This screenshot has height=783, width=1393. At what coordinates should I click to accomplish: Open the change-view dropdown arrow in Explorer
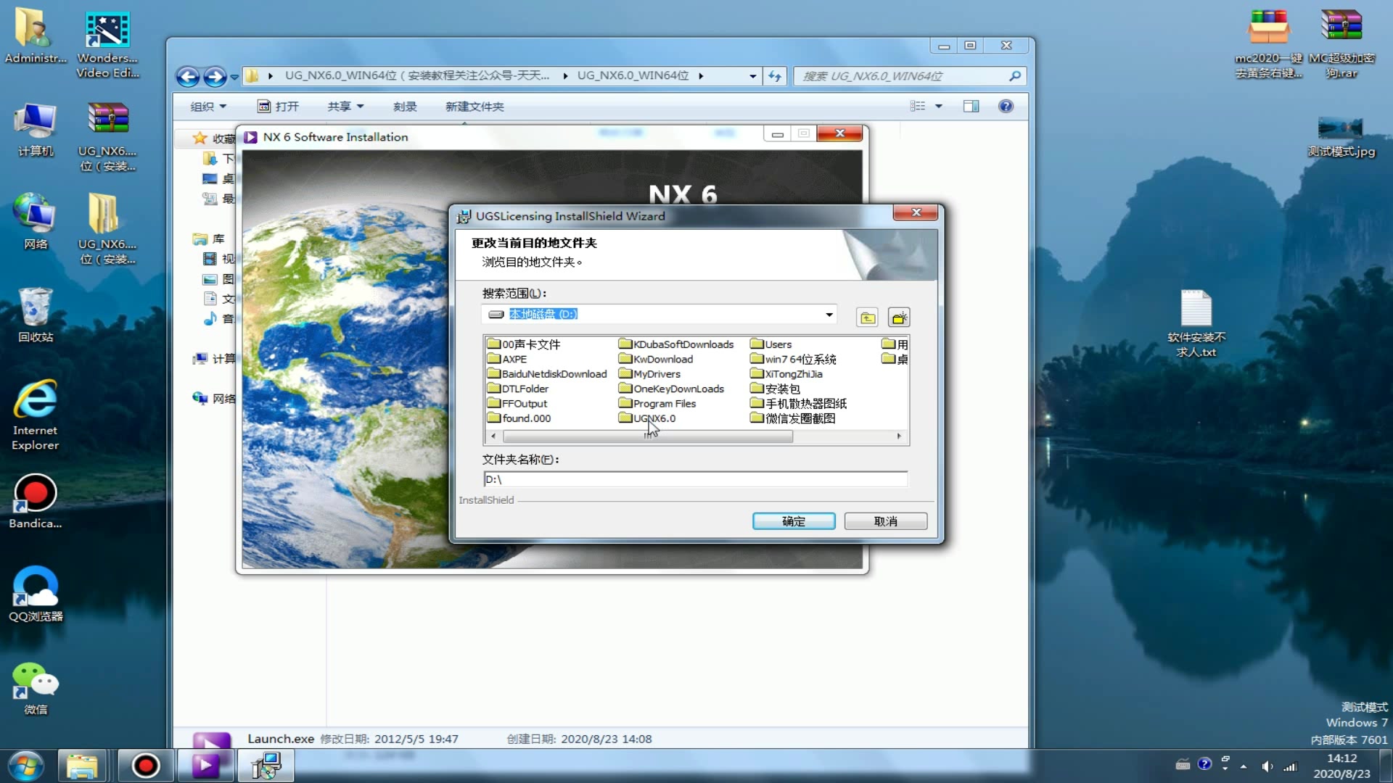pyautogui.click(x=940, y=106)
